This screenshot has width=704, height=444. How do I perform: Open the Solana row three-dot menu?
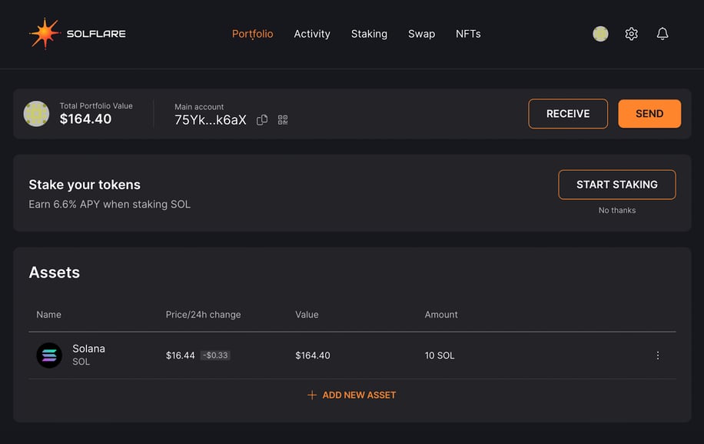pos(658,356)
